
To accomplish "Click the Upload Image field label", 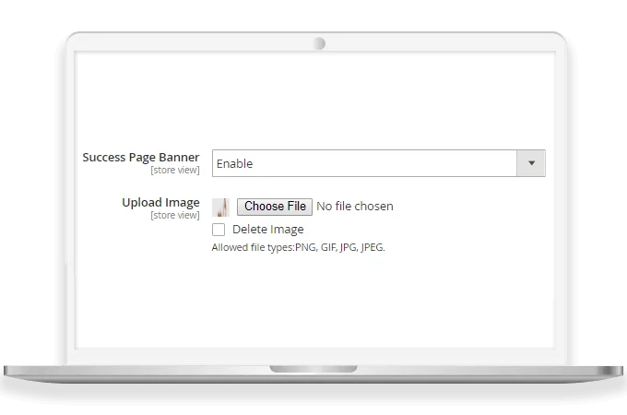I will pos(160,202).
